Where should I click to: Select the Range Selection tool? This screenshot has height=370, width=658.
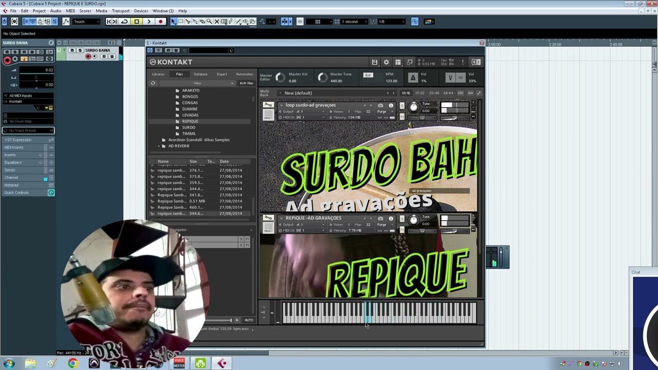181,22
